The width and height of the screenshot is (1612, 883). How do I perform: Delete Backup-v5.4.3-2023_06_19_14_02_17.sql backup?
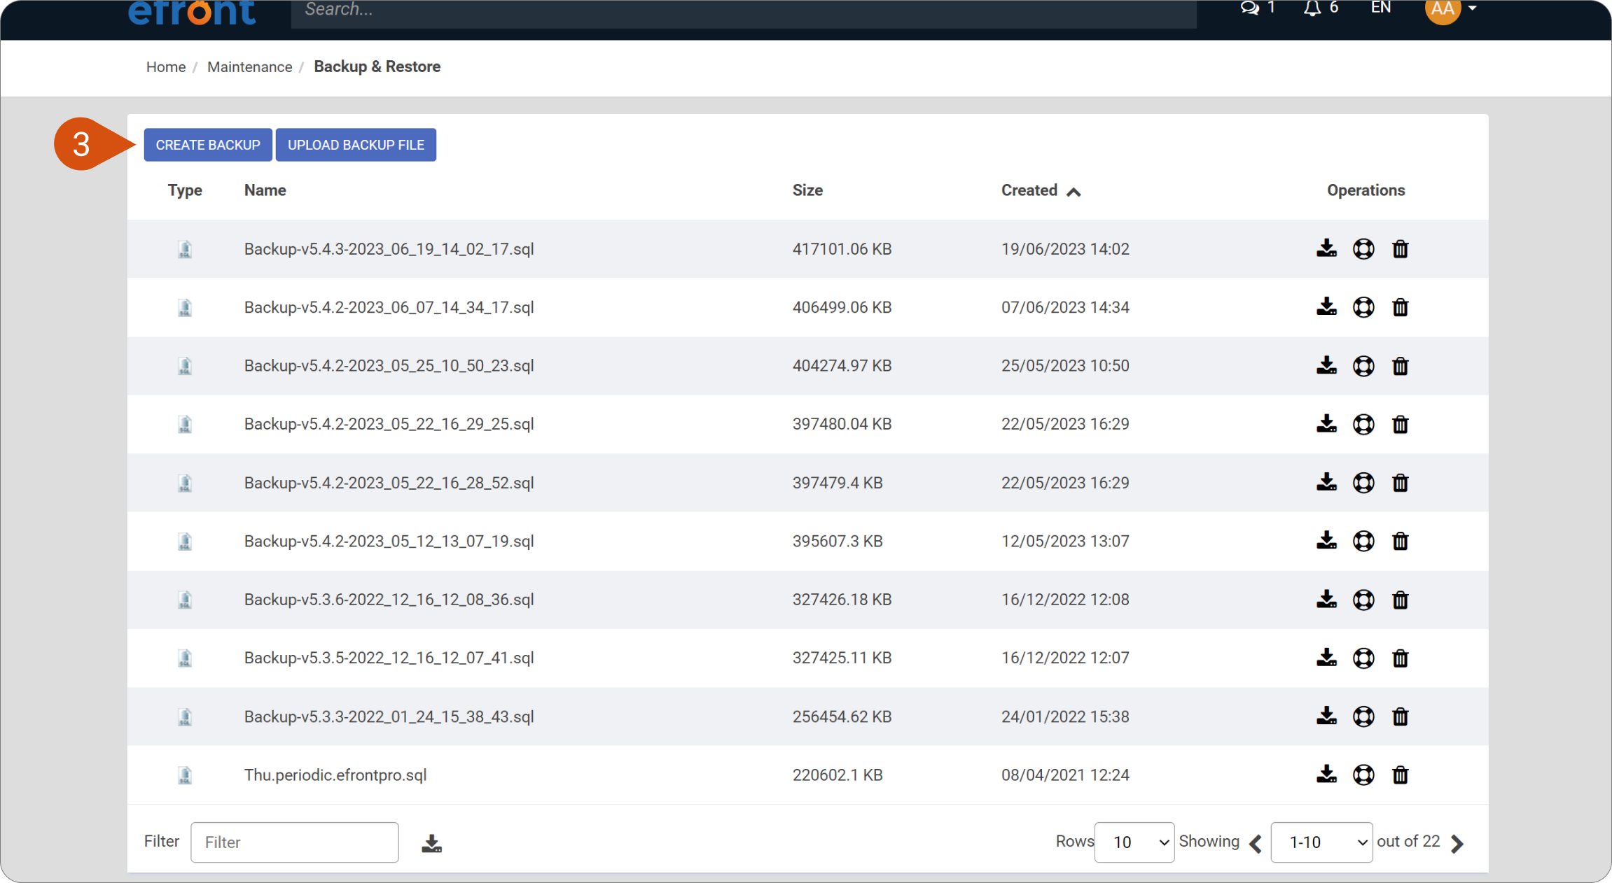tap(1400, 248)
